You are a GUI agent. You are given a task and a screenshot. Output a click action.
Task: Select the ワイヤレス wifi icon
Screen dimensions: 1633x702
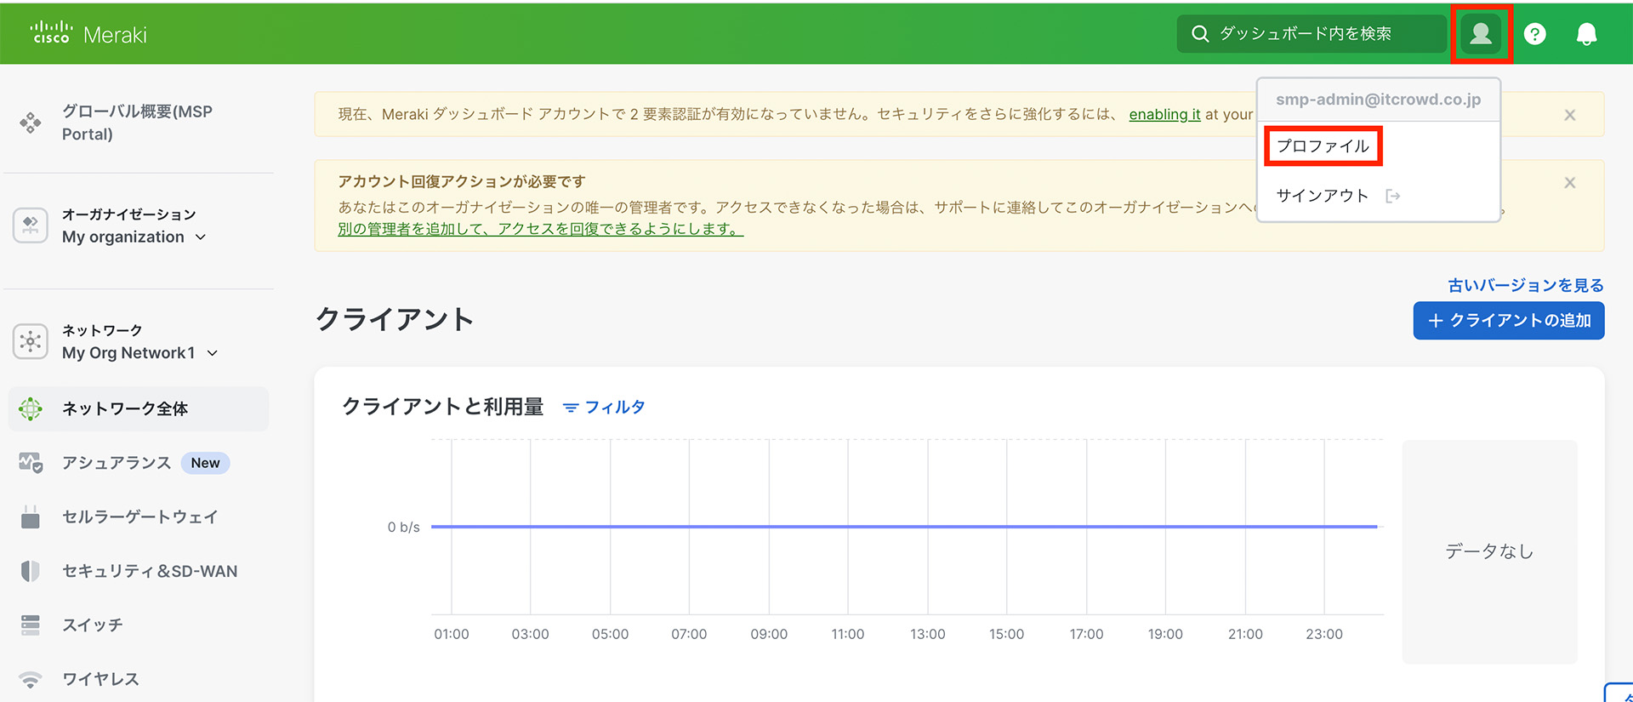pos(31,679)
